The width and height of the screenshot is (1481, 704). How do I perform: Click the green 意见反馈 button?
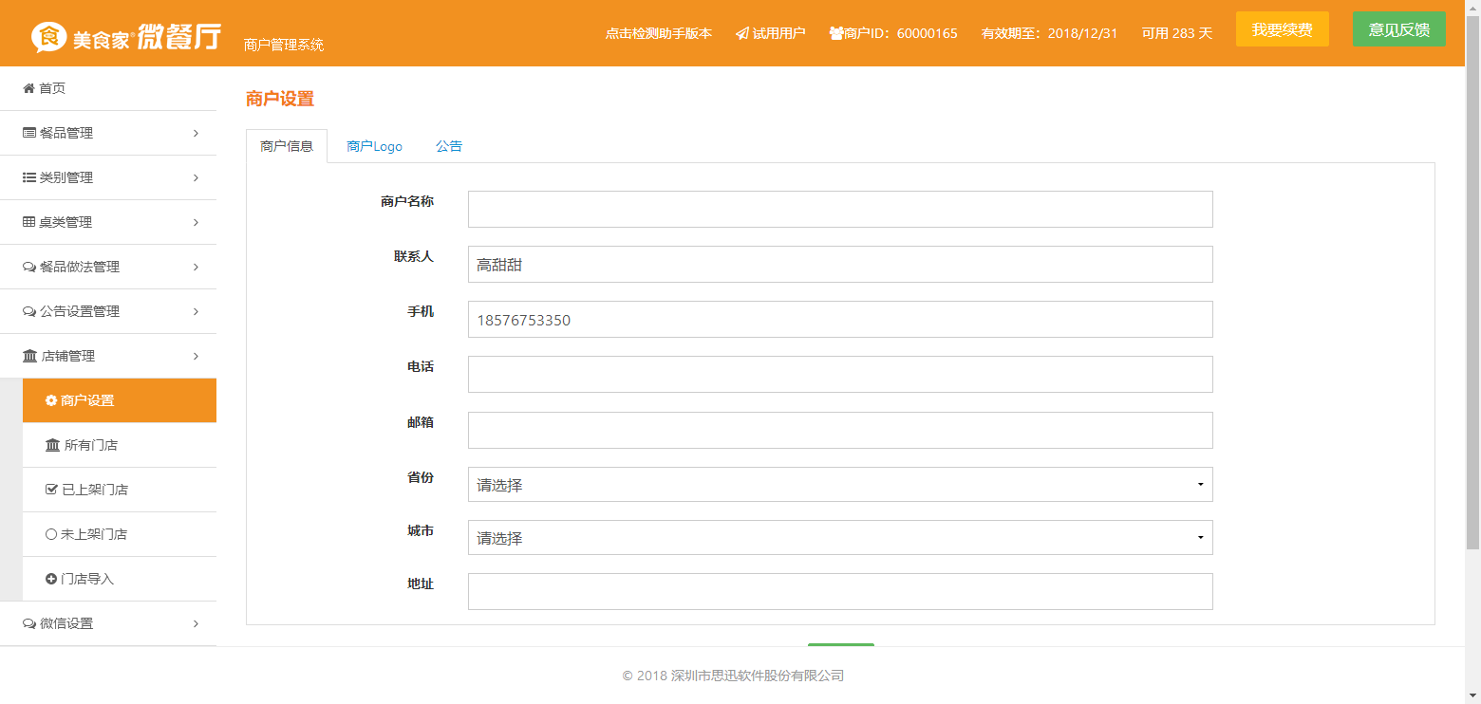(1398, 29)
